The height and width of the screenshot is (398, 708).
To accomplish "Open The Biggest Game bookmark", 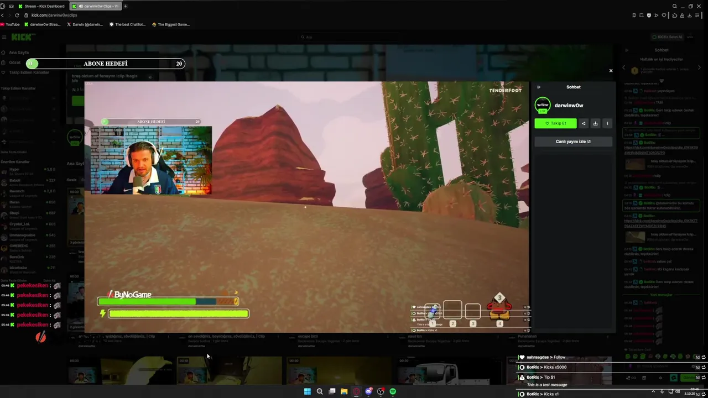I will pos(171,24).
